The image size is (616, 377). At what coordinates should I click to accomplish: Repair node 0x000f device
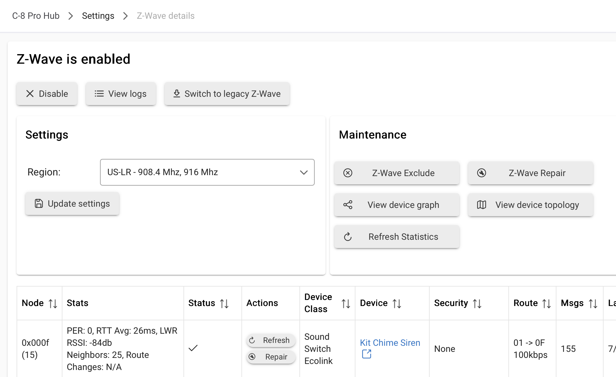pos(271,357)
